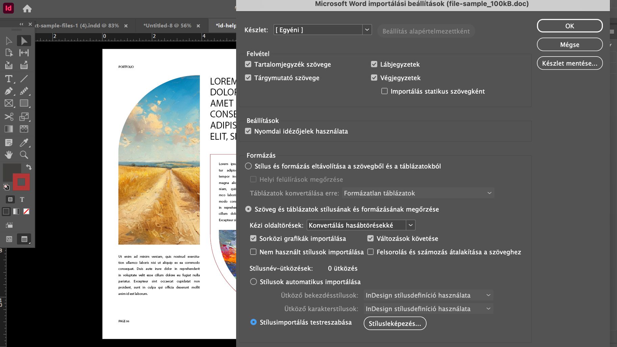Select Szöveg és táblázatok stílusának megőrzése
Image resolution: width=617 pixels, height=347 pixels.
tap(249, 209)
